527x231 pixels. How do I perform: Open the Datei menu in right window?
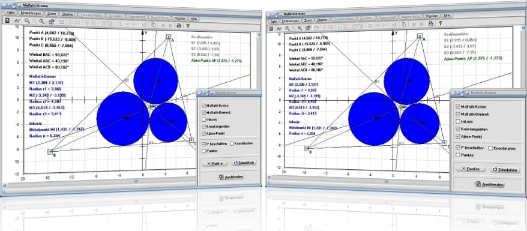(274, 22)
